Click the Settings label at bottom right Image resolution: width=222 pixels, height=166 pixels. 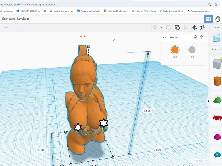coord(198,161)
